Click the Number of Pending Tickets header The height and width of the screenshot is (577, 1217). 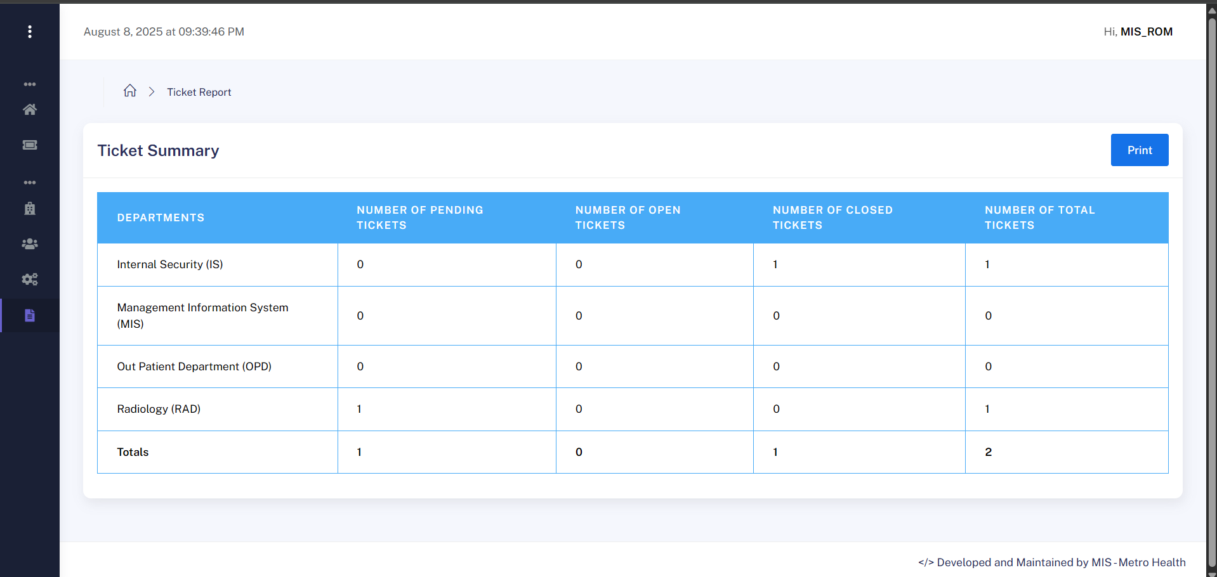coord(419,217)
